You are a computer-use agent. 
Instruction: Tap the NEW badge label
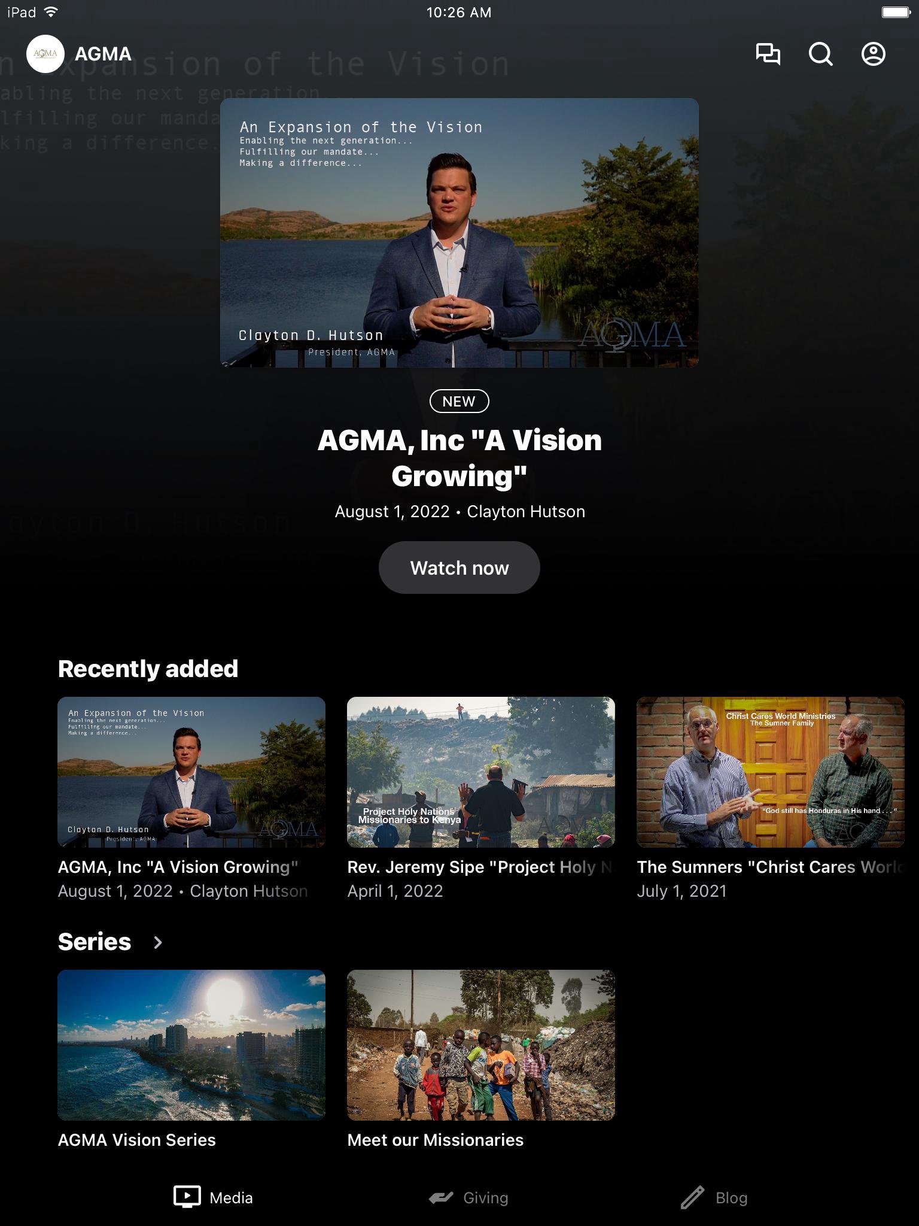[459, 401]
